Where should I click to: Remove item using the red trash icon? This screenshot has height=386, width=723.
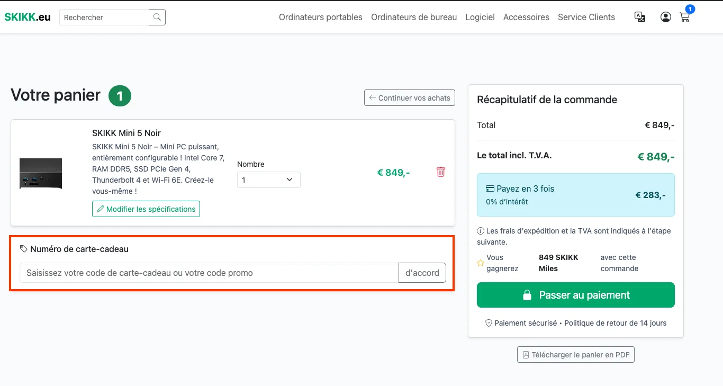coord(440,172)
